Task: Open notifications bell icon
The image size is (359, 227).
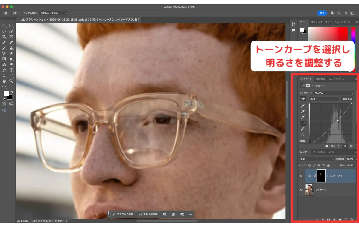Action: coord(332,13)
